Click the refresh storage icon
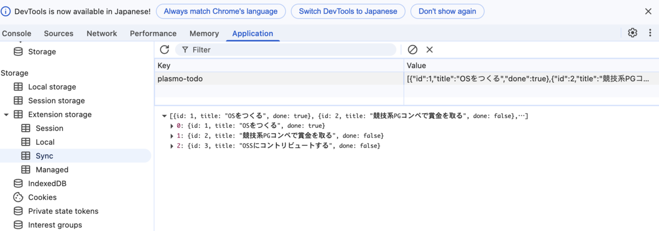Viewport: 659px width, 231px height. point(164,49)
